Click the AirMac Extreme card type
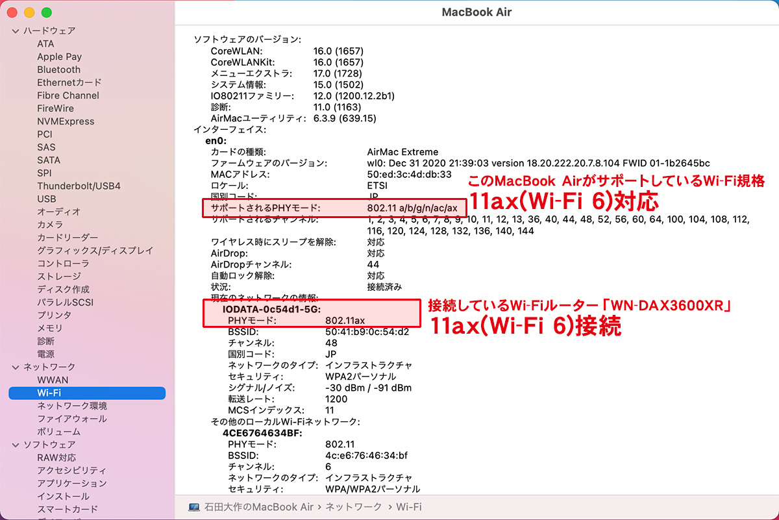This screenshot has height=520, width=779. [402, 152]
